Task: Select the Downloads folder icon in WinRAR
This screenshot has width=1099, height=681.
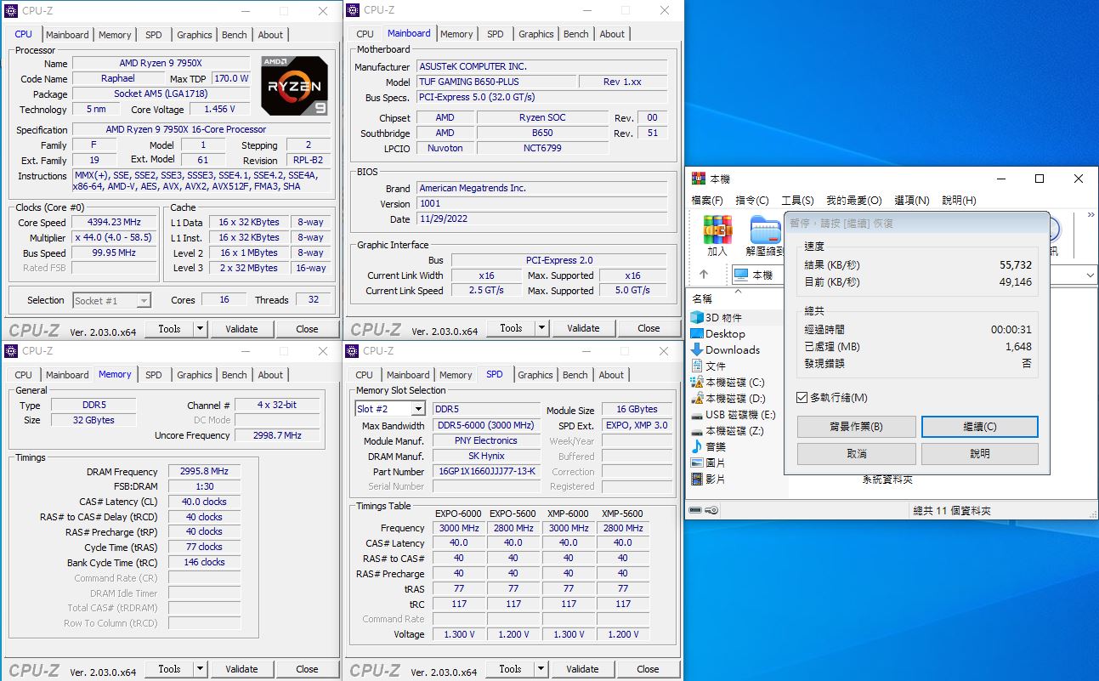Action: pyautogui.click(x=698, y=349)
